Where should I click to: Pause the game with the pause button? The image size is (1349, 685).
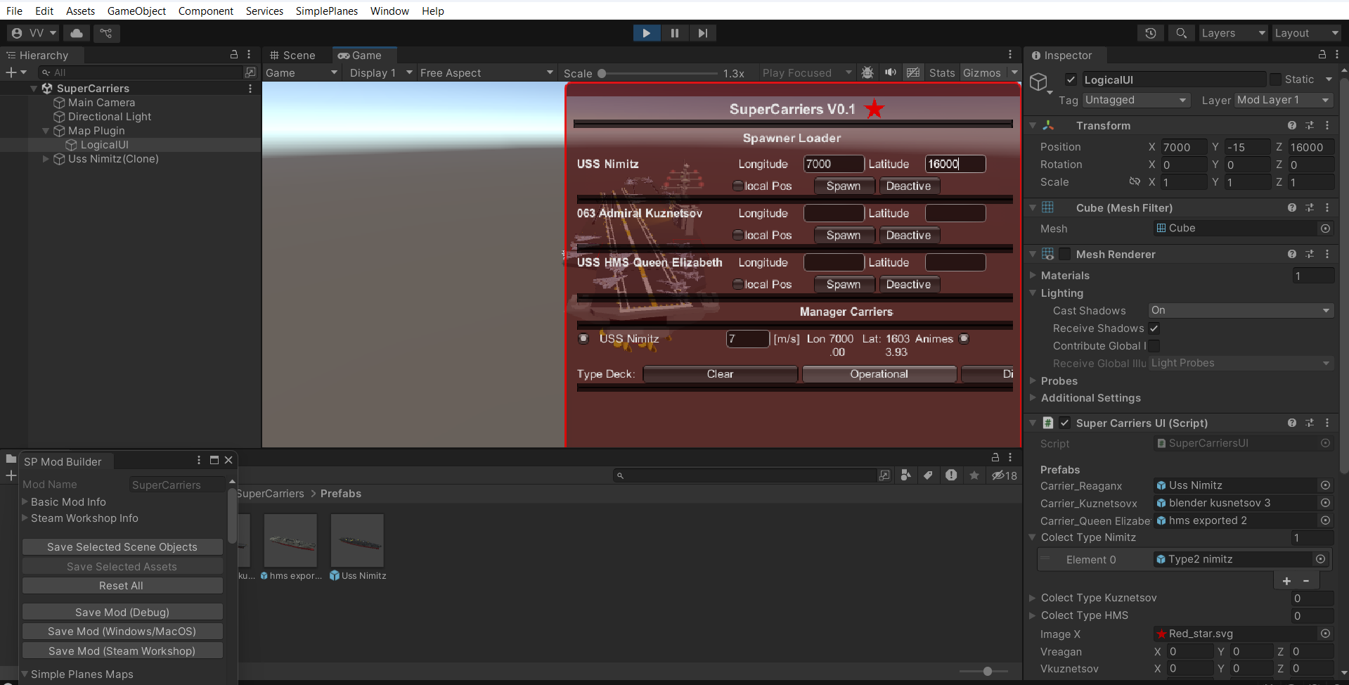[x=674, y=33]
